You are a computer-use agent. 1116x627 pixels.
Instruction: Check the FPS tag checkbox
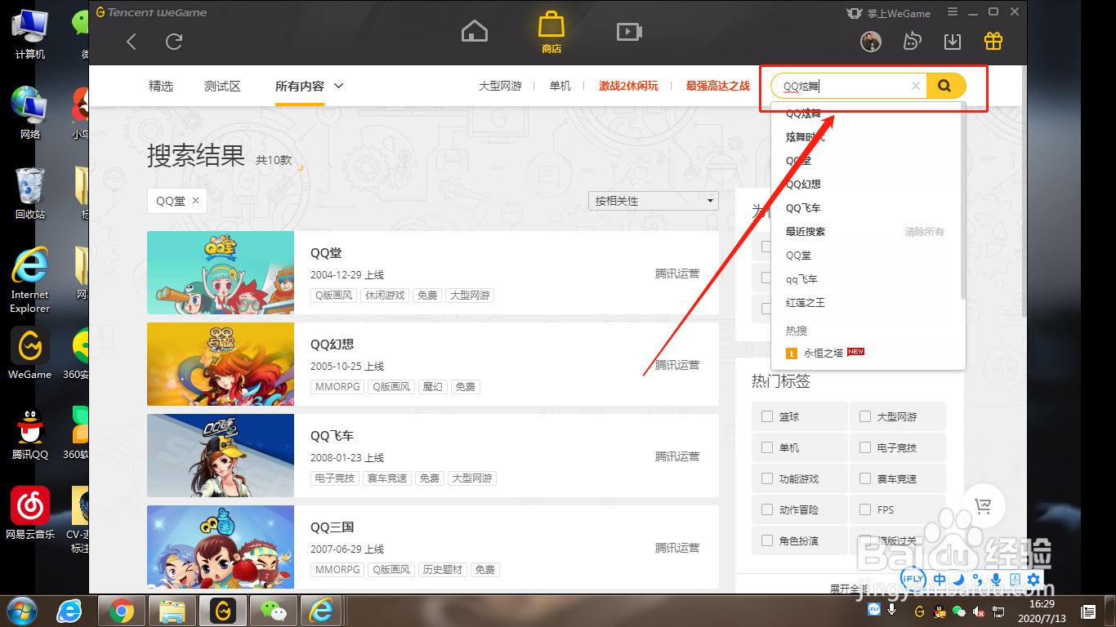pyautogui.click(x=865, y=509)
